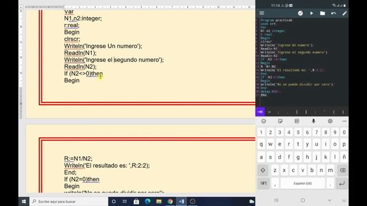The width and height of the screenshot is (367, 206).
Task: Click the 'R:=N1/N2;' line in the document
Action: [x=78, y=159]
